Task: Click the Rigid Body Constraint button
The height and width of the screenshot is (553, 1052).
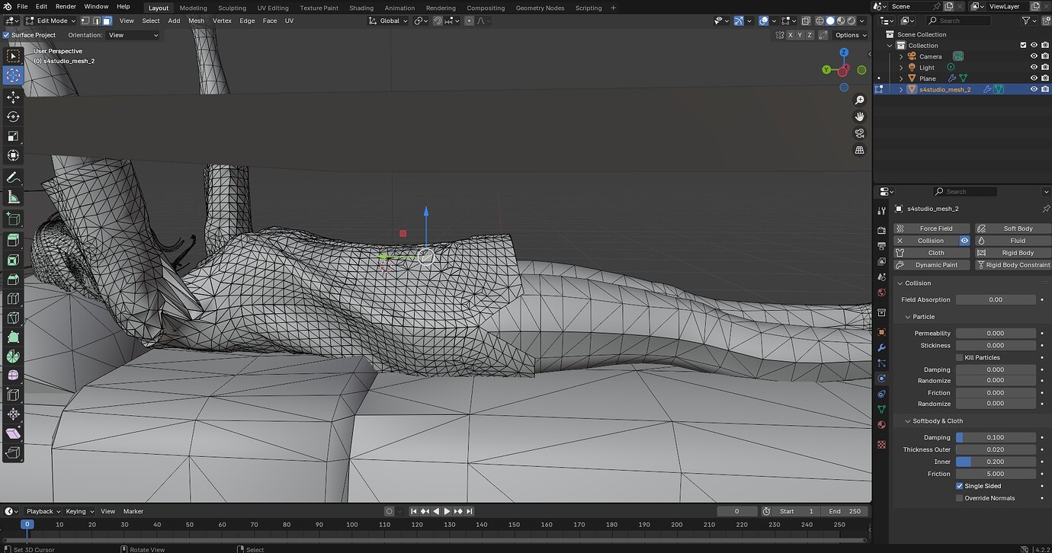Action: (x=1013, y=265)
